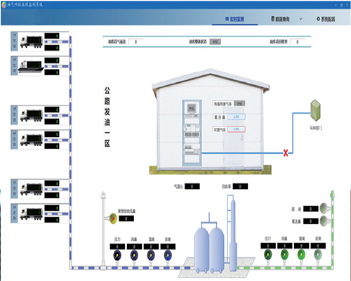The width and height of the screenshot is (351, 281).
Task: Select the ship icon at loading position 2#
Action: click(x=31, y=67)
